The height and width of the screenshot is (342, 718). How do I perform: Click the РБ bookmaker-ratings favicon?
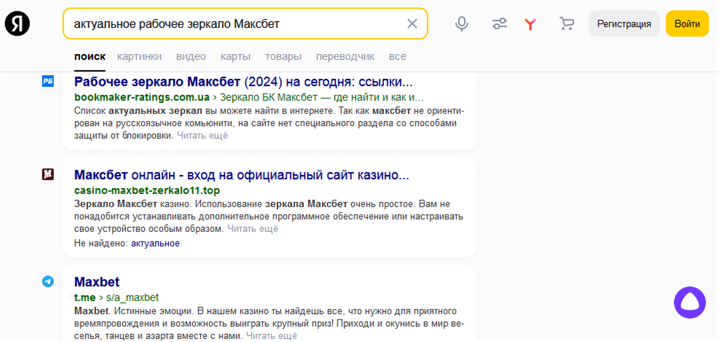48,82
